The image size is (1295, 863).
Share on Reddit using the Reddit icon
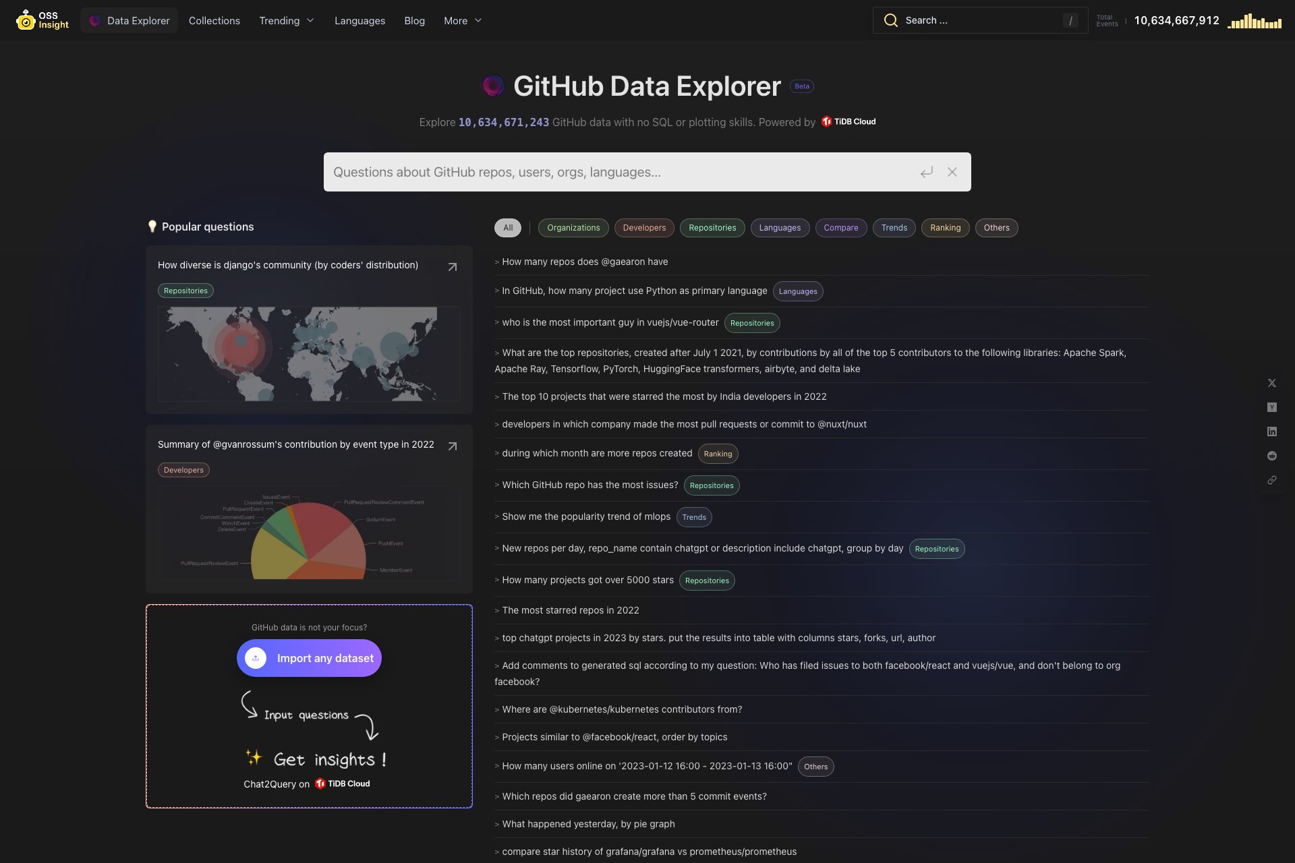coord(1272,456)
